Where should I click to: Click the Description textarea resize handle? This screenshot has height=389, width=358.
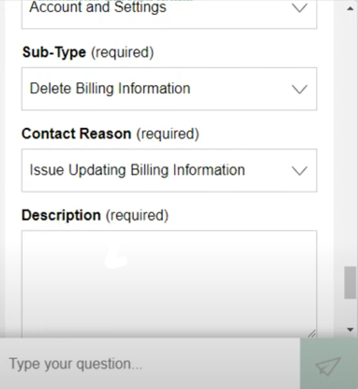click(312, 334)
